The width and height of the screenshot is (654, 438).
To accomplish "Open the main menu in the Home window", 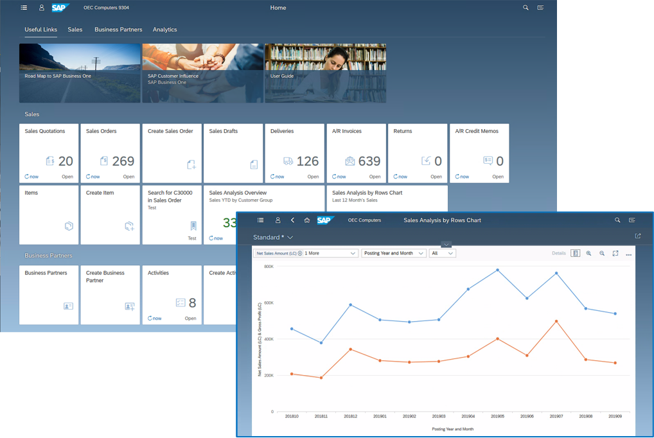I will tap(24, 8).
